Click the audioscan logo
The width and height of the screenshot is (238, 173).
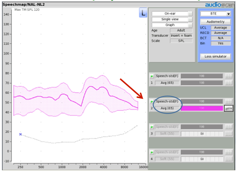point(220,4)
